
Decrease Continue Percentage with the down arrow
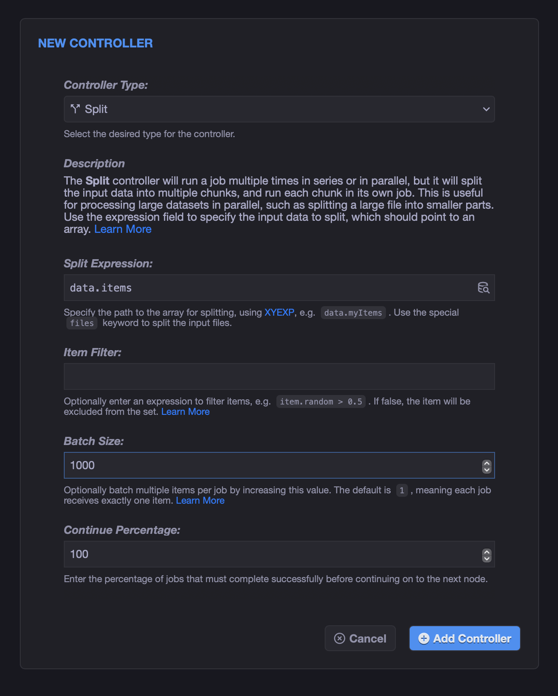[x=487, y=558]
